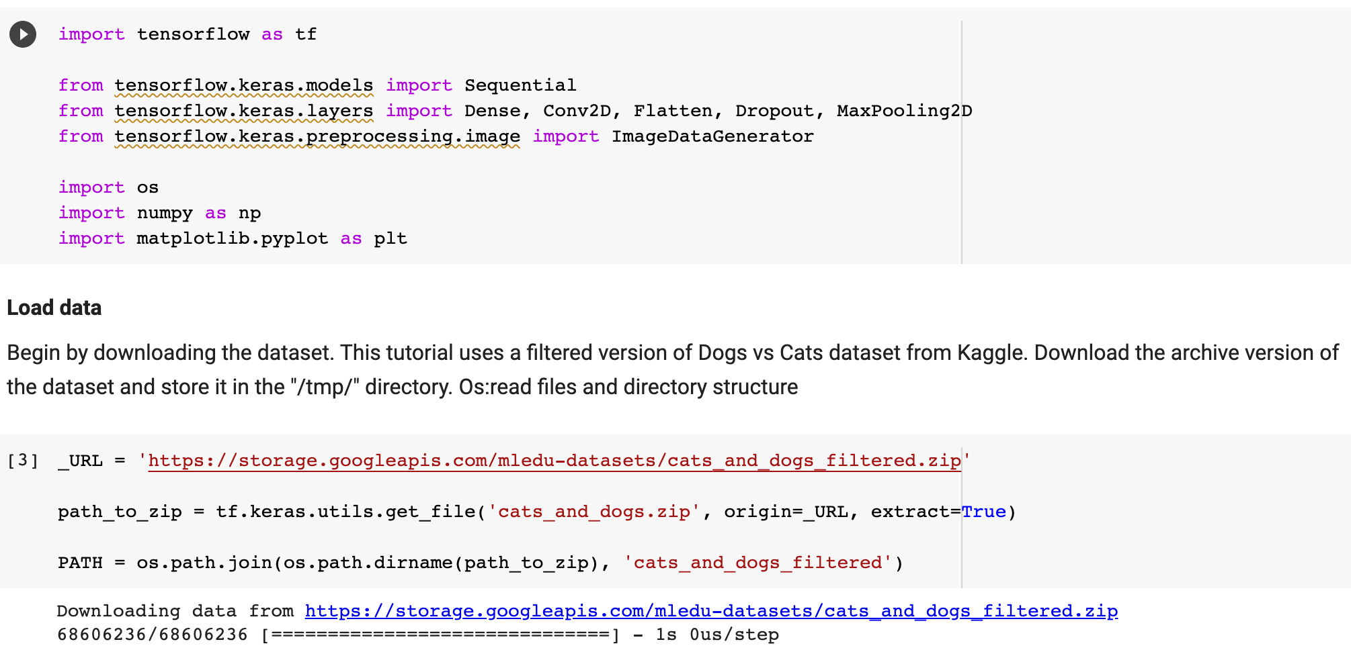Click the run control next to import tensorflow

click(x=22, y=34)
